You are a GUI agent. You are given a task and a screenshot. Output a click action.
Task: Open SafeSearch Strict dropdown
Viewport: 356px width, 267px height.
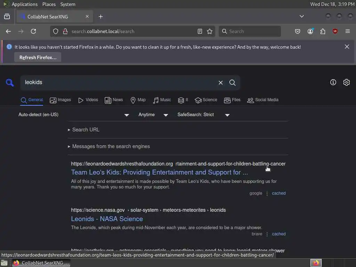pos(203,115)
